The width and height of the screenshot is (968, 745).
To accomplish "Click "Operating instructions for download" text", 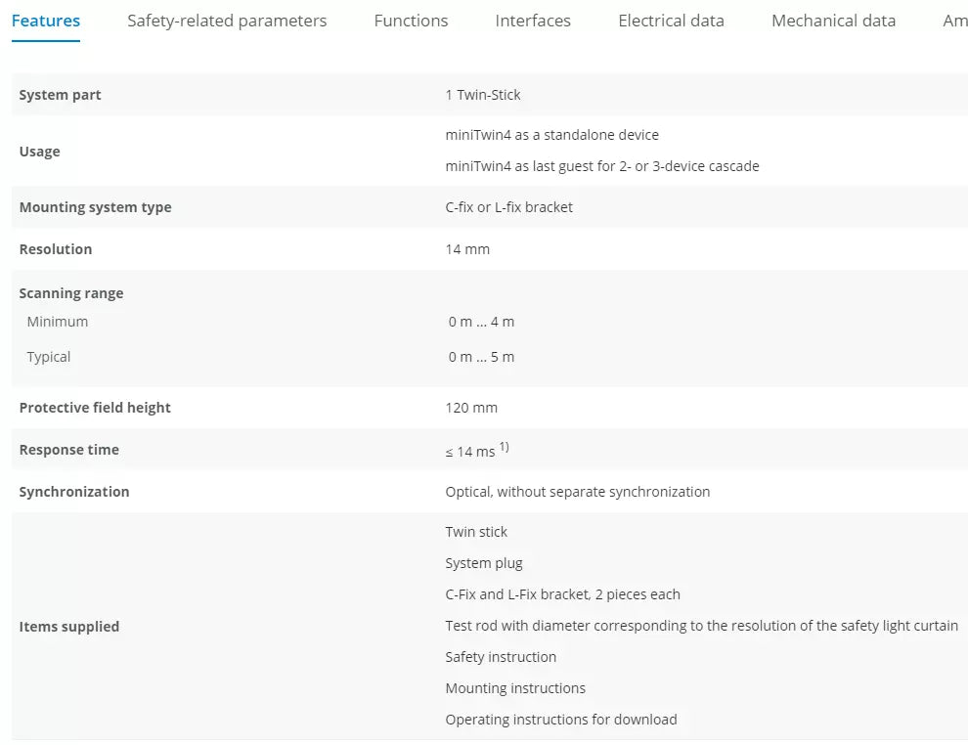I will pos(560,720).
